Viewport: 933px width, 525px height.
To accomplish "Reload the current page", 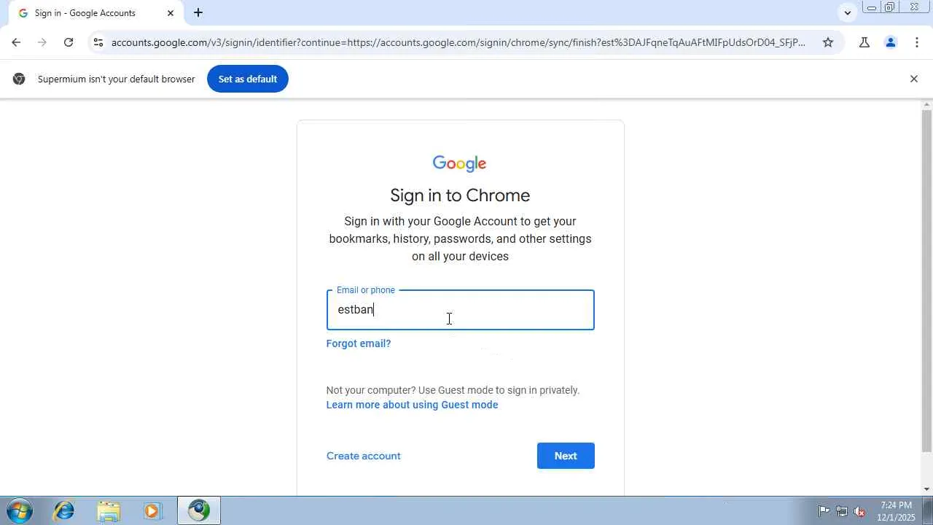I will click(x=69, y=42).
